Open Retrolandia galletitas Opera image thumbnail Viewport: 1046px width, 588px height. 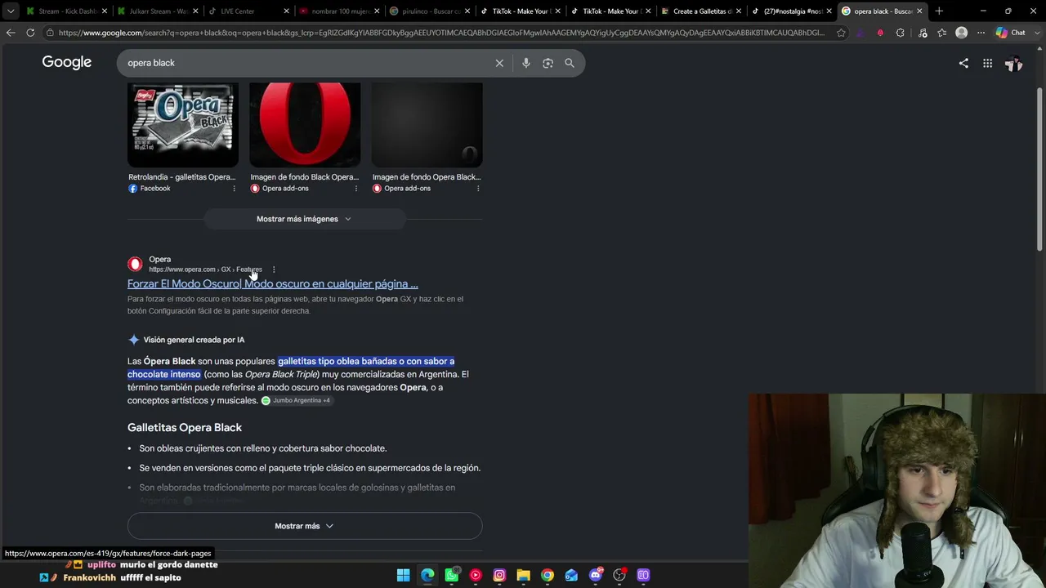pos(183,125)
